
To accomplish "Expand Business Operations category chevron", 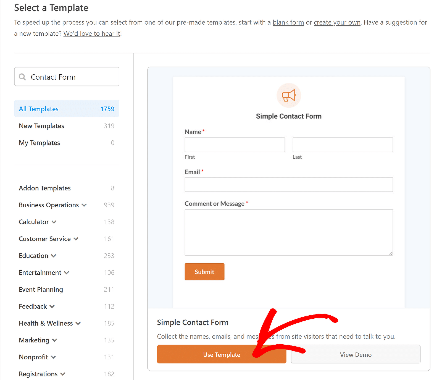I will [84, 205].
